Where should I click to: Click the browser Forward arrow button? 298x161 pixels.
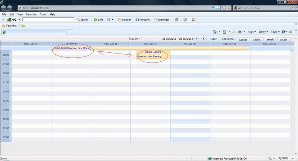click(10, 8)
